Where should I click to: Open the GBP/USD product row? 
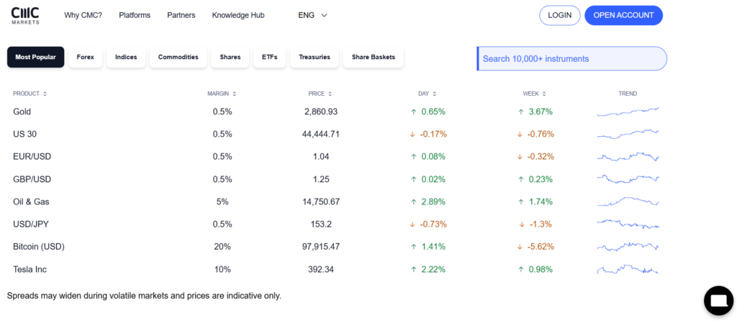(336, 179)
